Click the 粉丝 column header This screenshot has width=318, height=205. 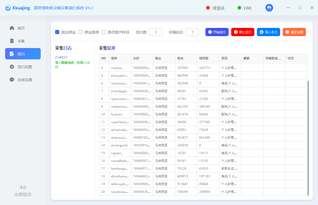coord(186,58)
